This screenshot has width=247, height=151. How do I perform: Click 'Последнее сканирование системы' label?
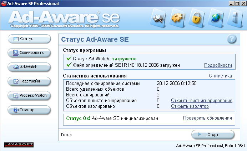point(103,84)
